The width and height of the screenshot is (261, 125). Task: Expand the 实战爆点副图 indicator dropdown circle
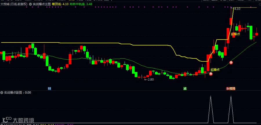coord(2,92)
